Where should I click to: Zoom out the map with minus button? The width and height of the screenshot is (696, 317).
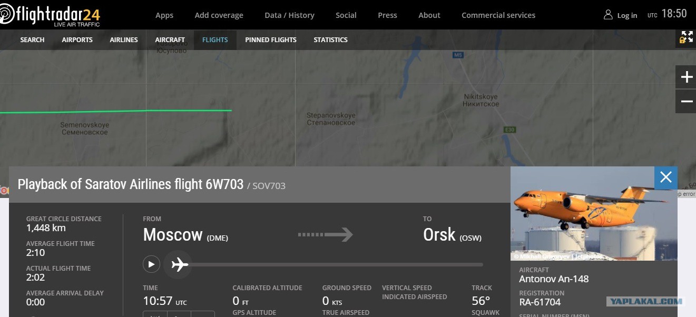point(686,101)
